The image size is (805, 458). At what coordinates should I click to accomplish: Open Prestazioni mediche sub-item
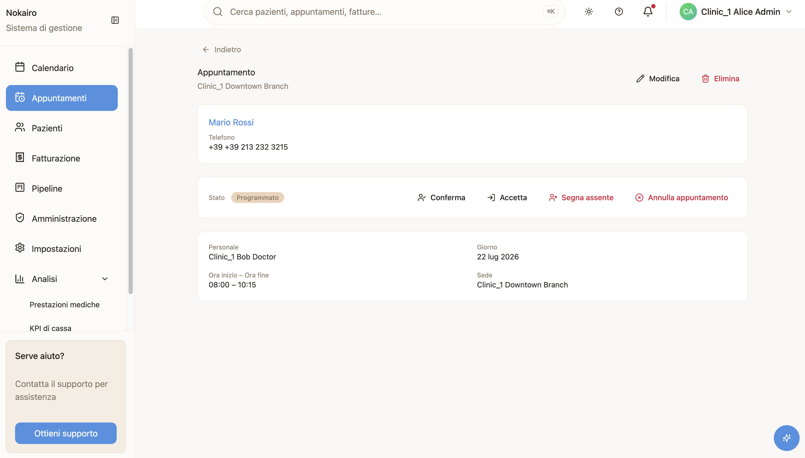click(65, 305)
